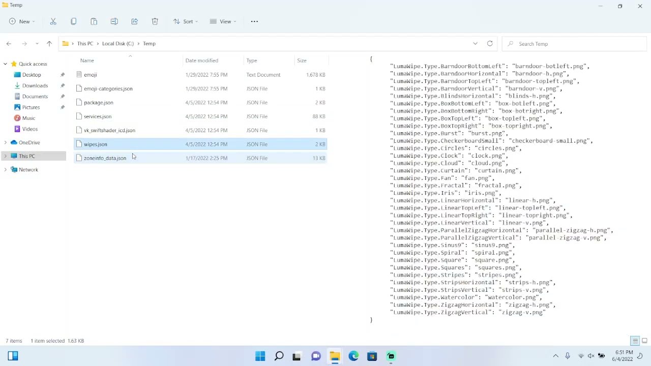The height and width of the screenshot is (366, 651).
Task: Click in the Search Temp box
Action: pos(574,44)
